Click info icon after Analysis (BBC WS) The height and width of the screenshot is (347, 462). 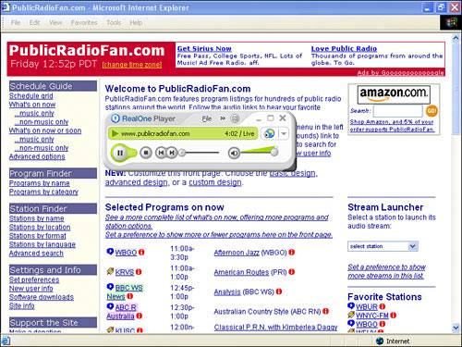point(279,291)
